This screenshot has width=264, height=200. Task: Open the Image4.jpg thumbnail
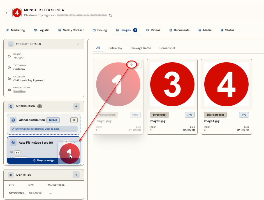point(226,84)
